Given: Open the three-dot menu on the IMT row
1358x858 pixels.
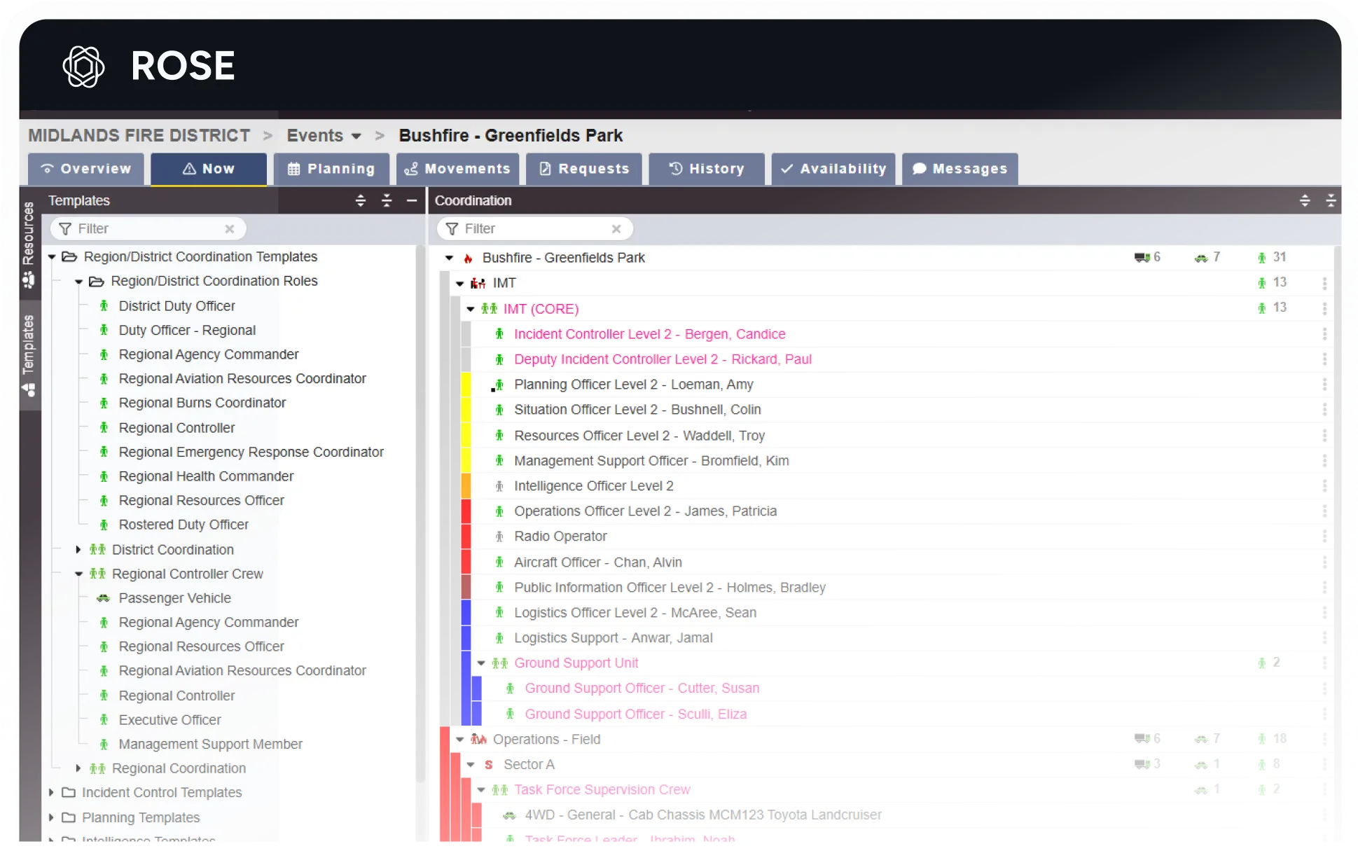Looking at the screenshot, I should [x=1324, y=283].
